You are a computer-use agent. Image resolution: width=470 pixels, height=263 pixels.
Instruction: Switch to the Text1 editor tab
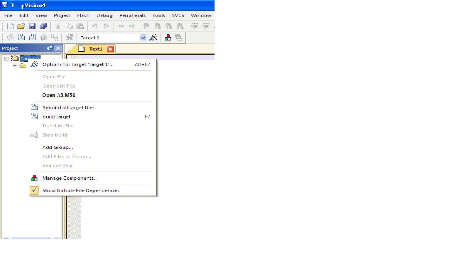pos(96,49)
